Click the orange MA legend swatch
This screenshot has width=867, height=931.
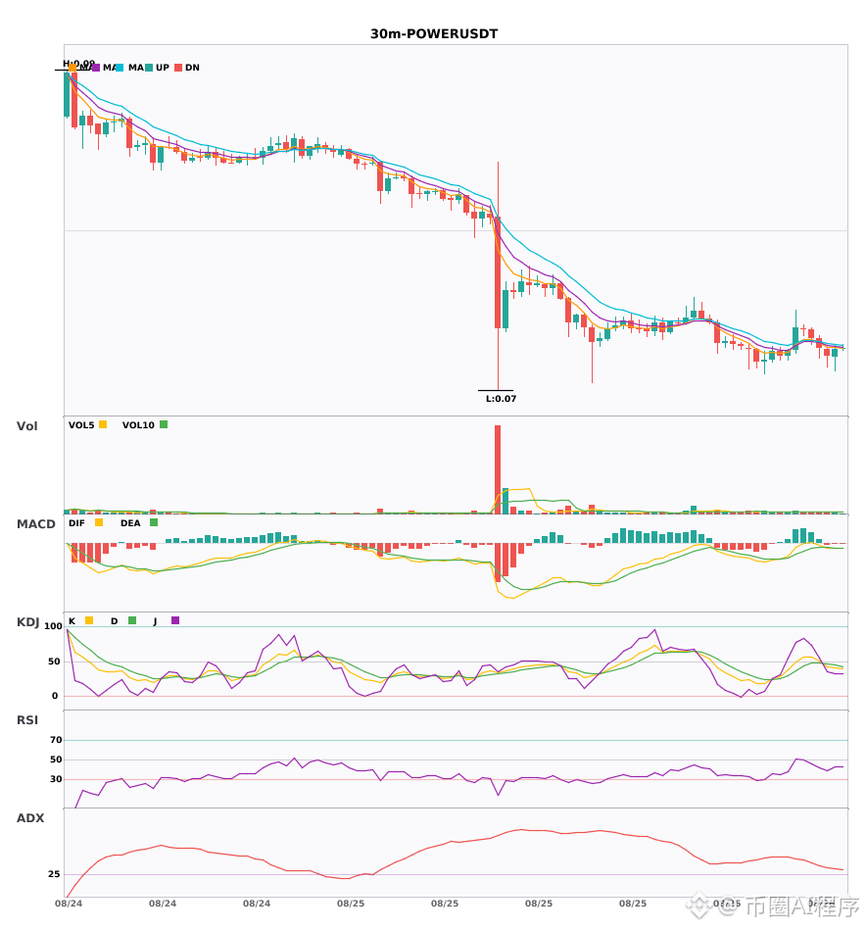click(72, 68)
